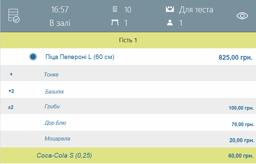This screenshot has width=256, height=164.
Task: Click the waiter bow-tie icon
Action: coord(170,9)
